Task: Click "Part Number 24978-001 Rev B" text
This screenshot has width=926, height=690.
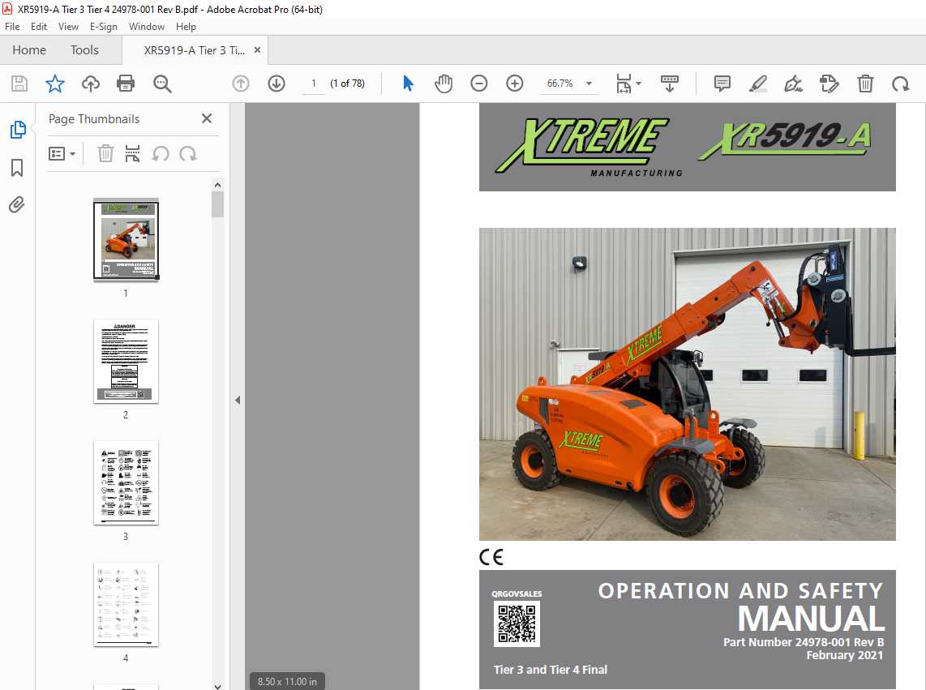Action: 804,642
